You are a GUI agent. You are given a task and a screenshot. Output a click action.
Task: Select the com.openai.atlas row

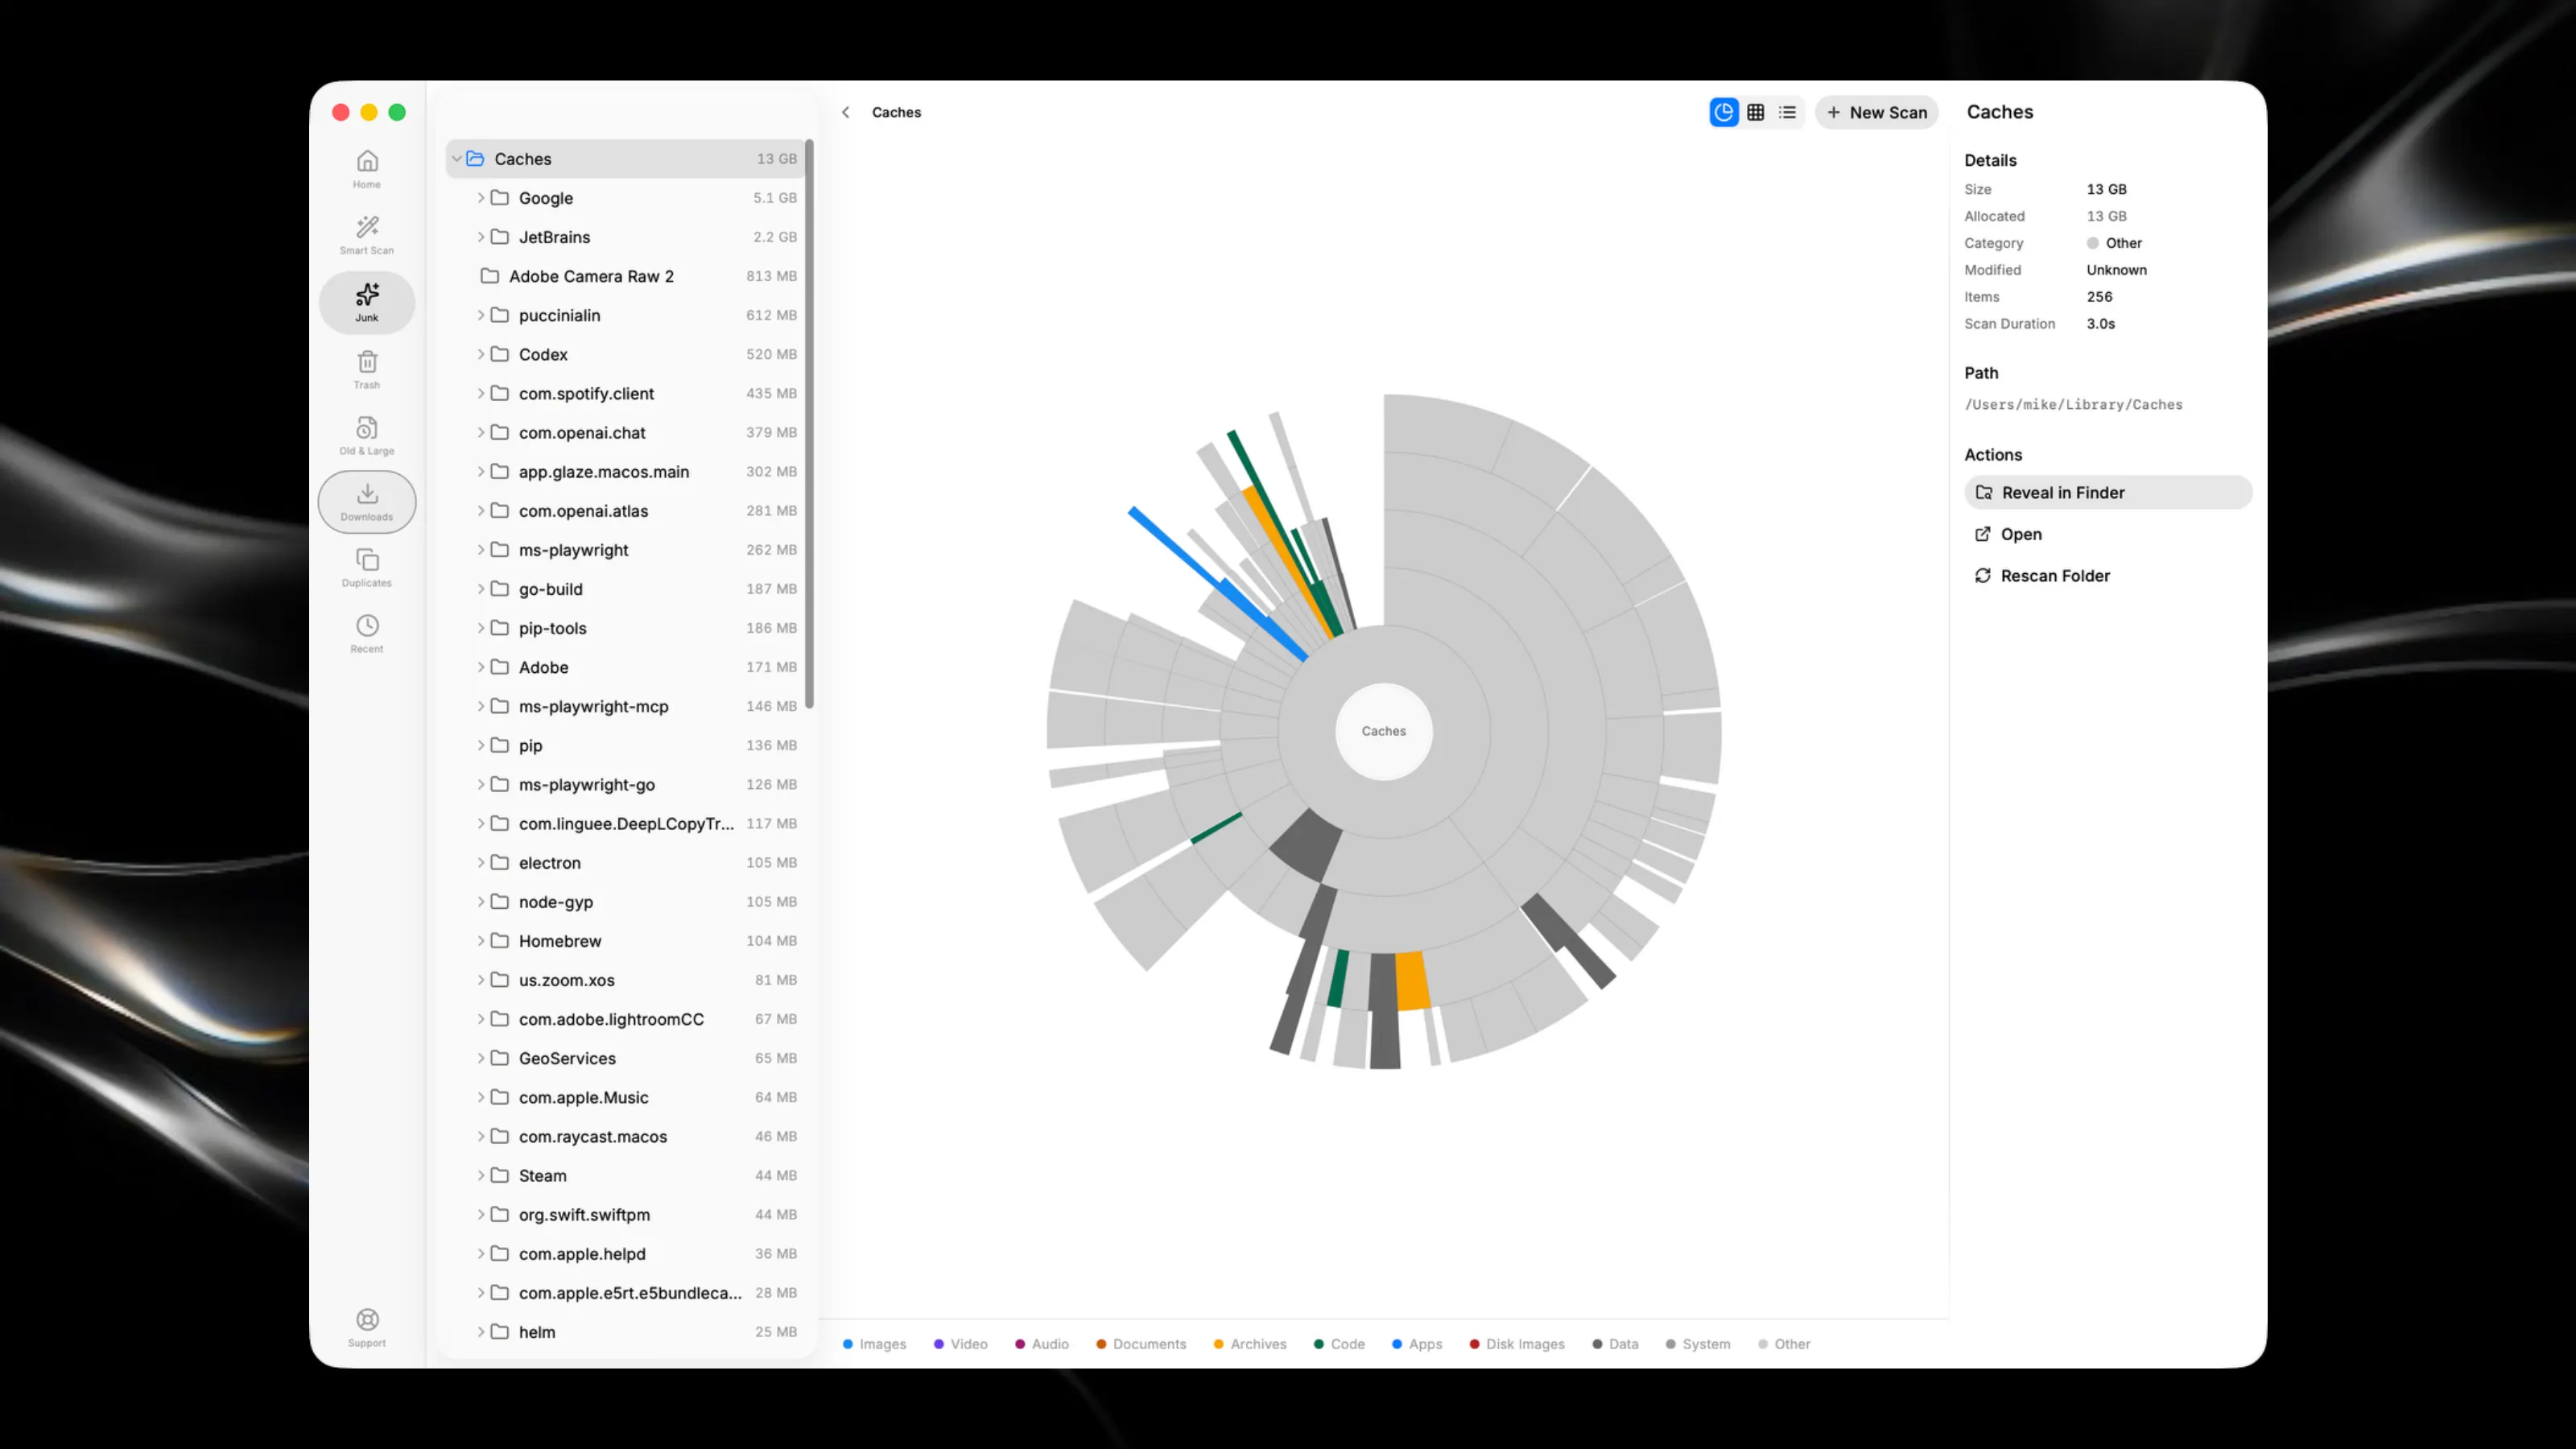tap(626, 510)
